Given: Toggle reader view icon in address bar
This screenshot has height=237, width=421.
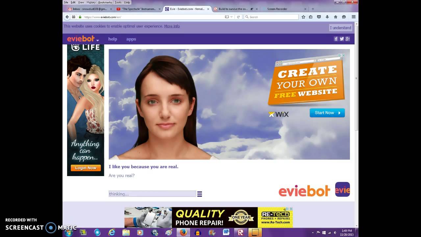Looking at the screenshot, I should point(227,17).
